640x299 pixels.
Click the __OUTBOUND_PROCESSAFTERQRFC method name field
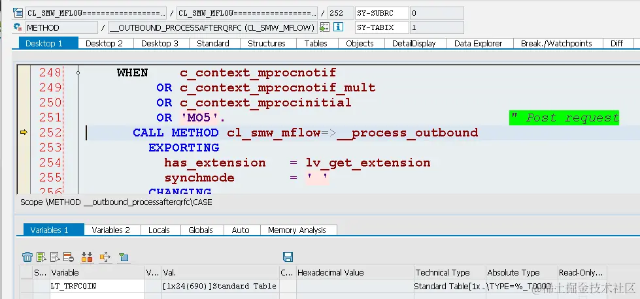pos(212,27)
